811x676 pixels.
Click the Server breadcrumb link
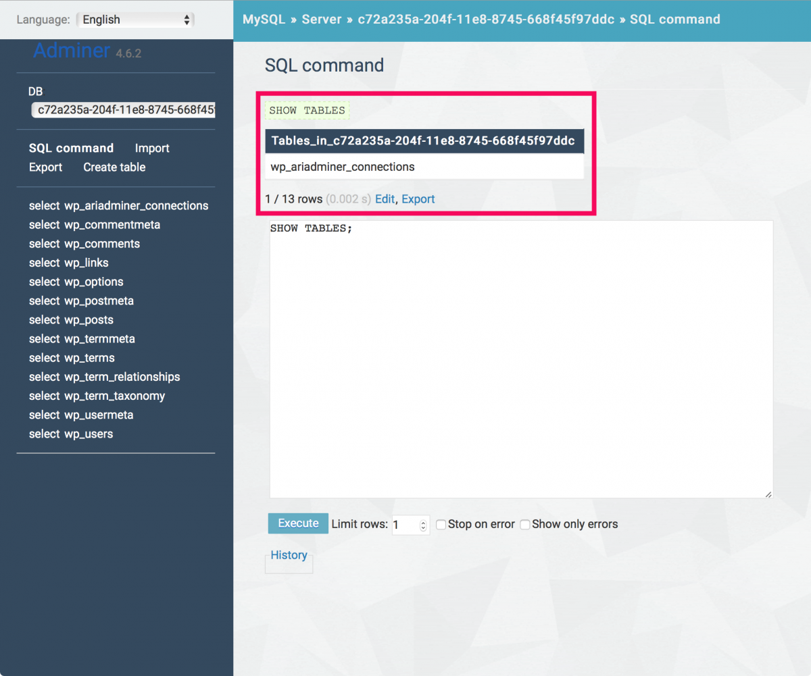click(322, 19)
